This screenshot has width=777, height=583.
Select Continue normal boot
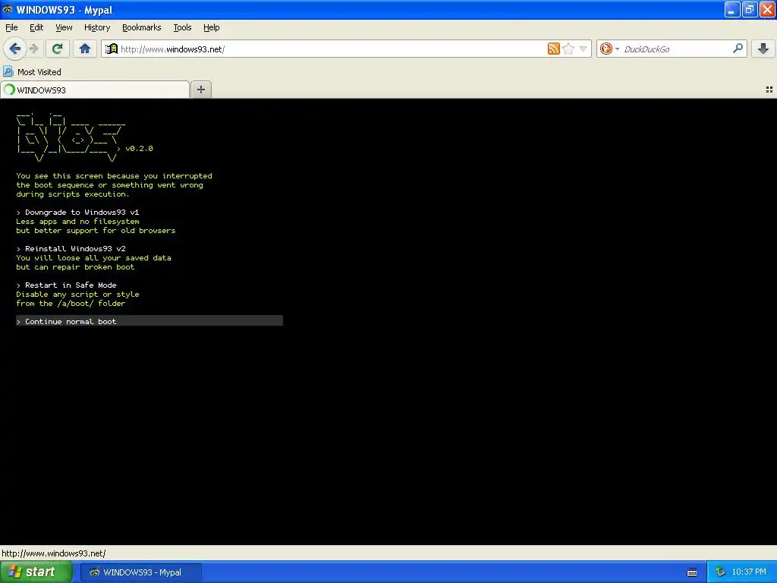click(149, 321)
